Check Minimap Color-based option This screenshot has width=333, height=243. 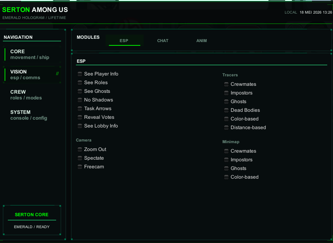227,177
